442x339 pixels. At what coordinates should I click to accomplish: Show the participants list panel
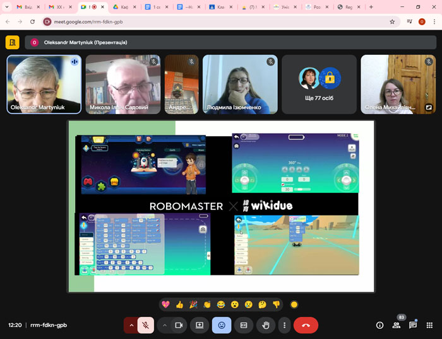(x=397, y=325)
